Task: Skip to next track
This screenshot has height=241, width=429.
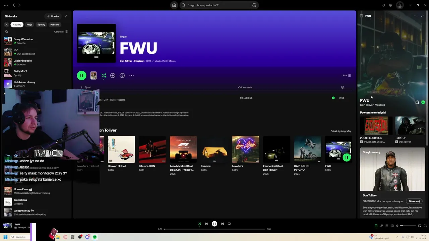Action: coord(223,224)
